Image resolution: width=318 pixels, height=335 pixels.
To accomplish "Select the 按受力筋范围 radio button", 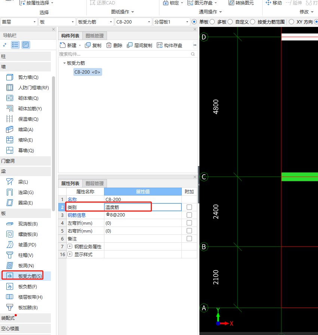I will pyautogui.click(x=253, y=22).
